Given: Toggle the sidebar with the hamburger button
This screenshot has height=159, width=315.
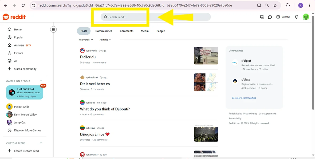Looking at the screenshot, I should pos(53,29).
